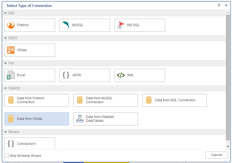Enable the Skip Schema Wizard checkbox
The height and width of the screenshot is (163, 233).
coord(7,155)
